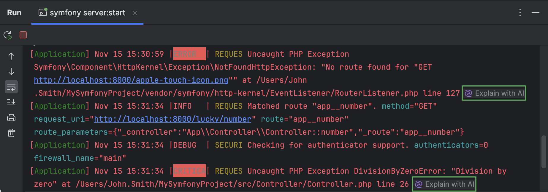The image size is (548, 192).
Task: Print the console output
Action: pos(11,118)
